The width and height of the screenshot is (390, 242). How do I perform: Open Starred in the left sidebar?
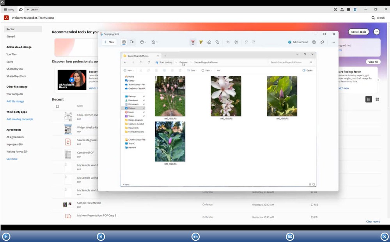(11, 37)
